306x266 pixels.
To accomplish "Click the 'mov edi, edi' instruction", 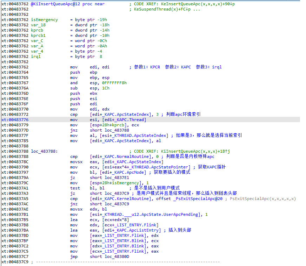I will tap(90, 67).
